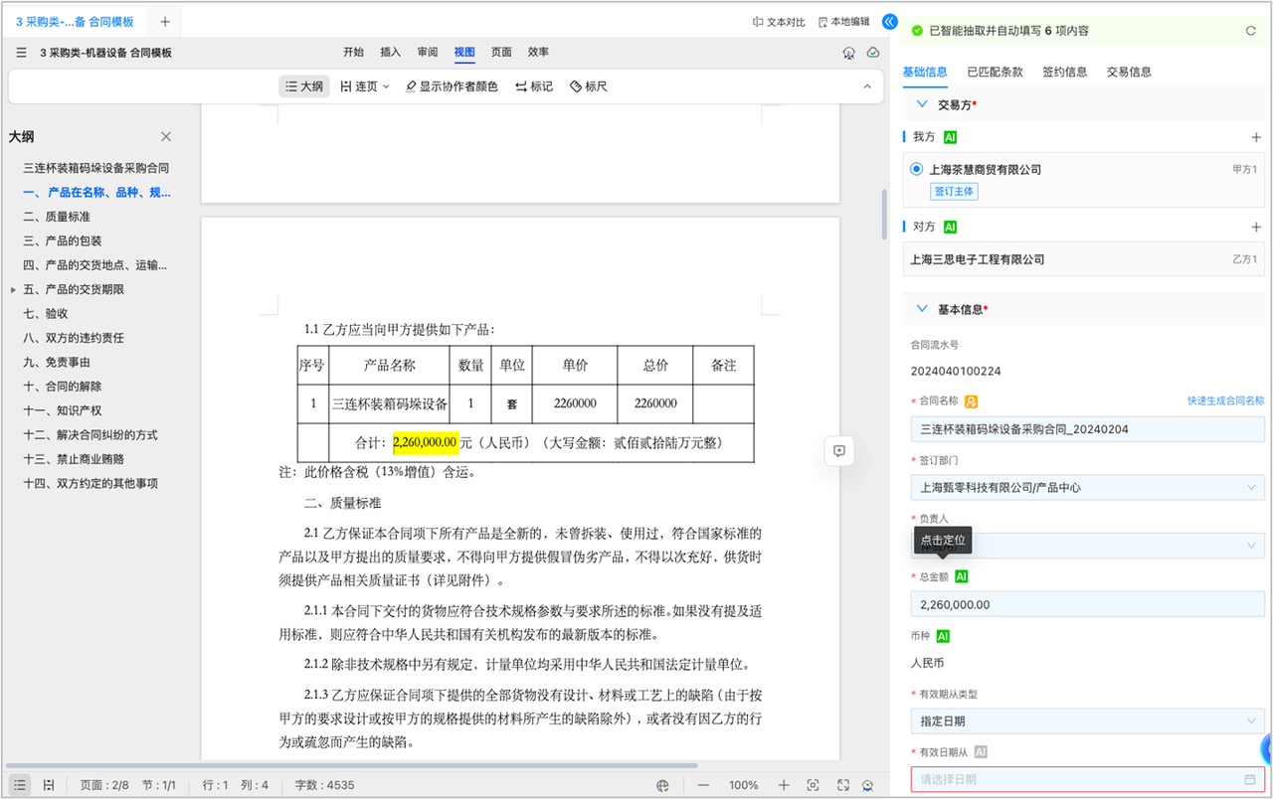Add a new document tab with the plus icon
1273x799 pixels.
click(165, 21)
